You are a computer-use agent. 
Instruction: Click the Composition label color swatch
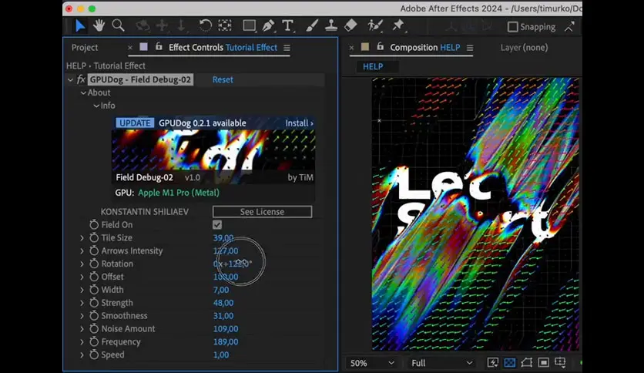coord(364,47)
